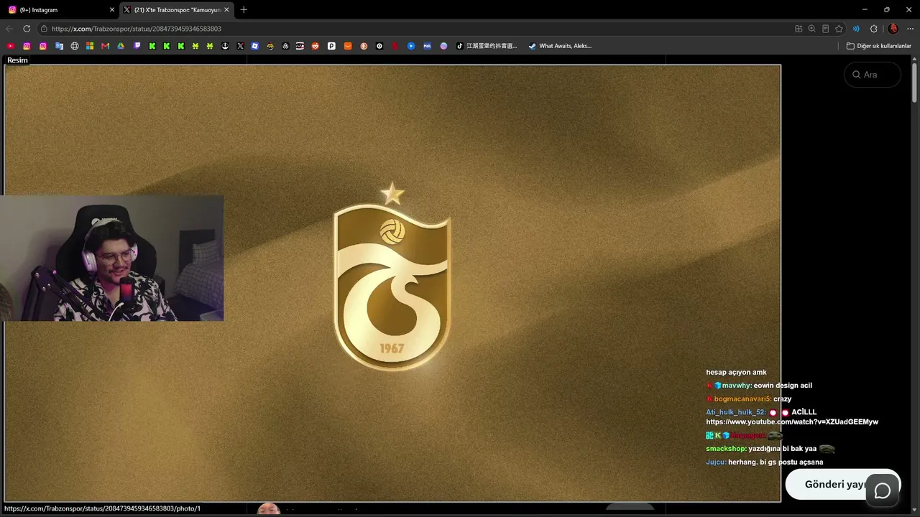Open the Twitch bookmark icon
Viewport: 920px width, 517px height.
click(x=137, y=46)
